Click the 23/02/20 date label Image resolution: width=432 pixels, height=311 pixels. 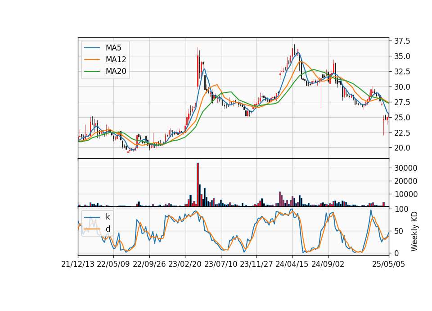click(185, 264)
